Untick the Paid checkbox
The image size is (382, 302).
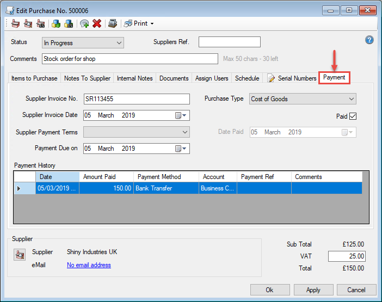(x=353, y=116)
